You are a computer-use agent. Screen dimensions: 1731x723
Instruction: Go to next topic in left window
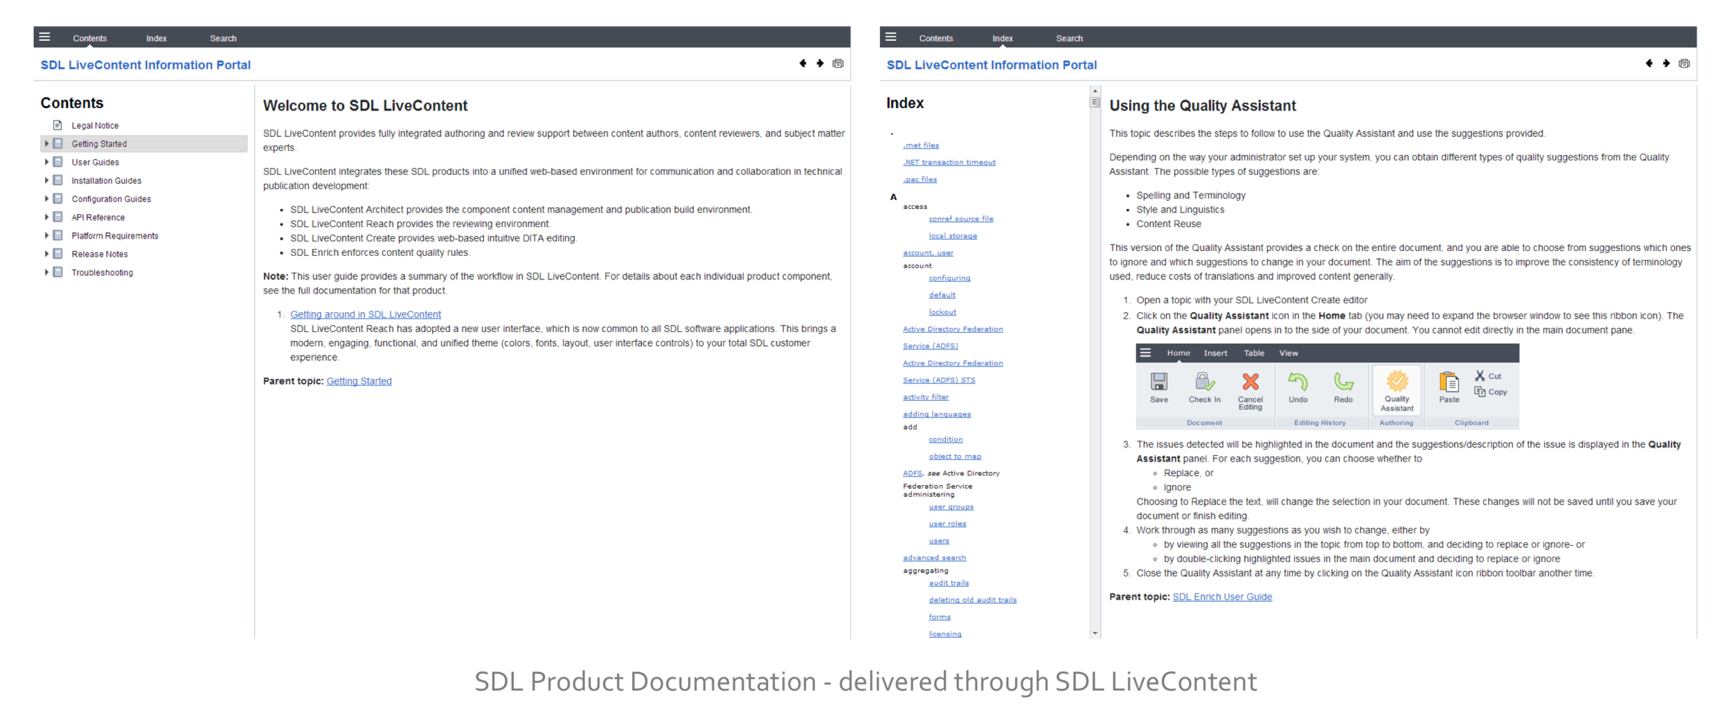pyautogui.click(x=820, y=64)
